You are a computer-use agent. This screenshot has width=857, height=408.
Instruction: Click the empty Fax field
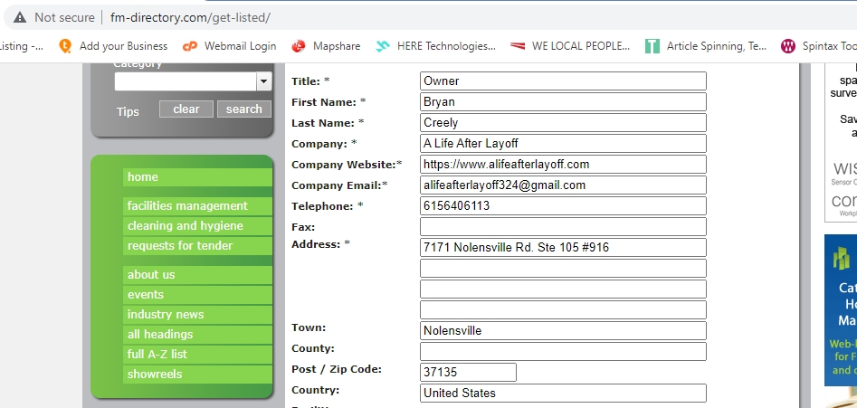coord(562,227)
